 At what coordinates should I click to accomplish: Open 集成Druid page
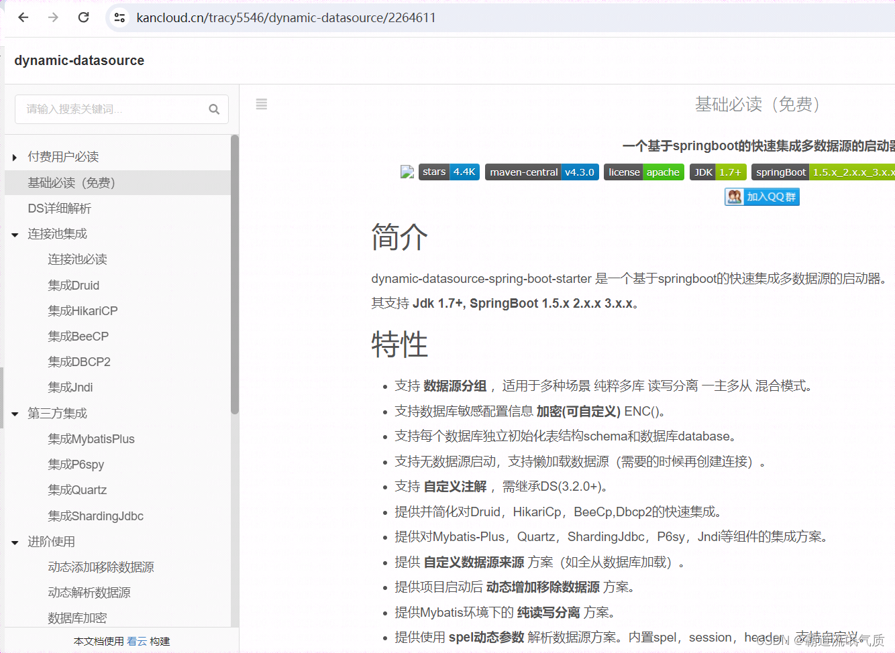tap(73, 285)
